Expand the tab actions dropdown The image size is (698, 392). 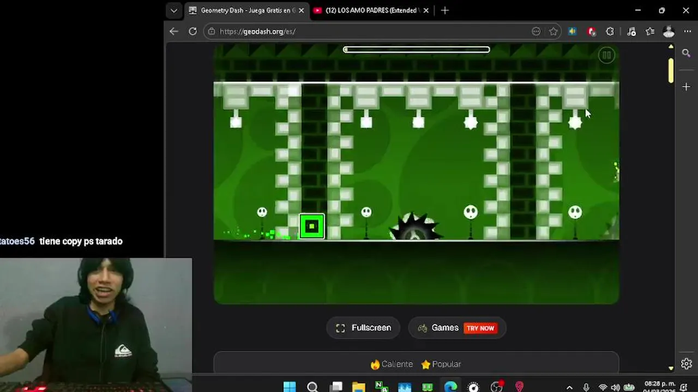(173, 10)
